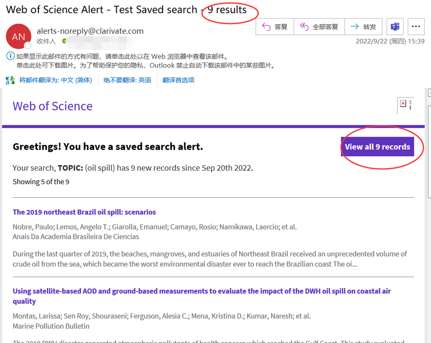Image resolution: width=431 pixels, height=343 pixels.
Task: Click the AN sender avatar
Action: (x=18, y=36)
